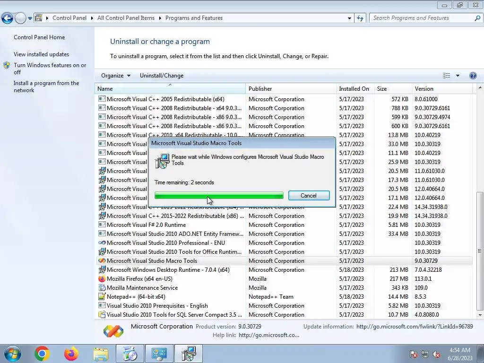Open the Windows Start menu orb
Viewport: 484px width, 363px height.
[12, 354]
